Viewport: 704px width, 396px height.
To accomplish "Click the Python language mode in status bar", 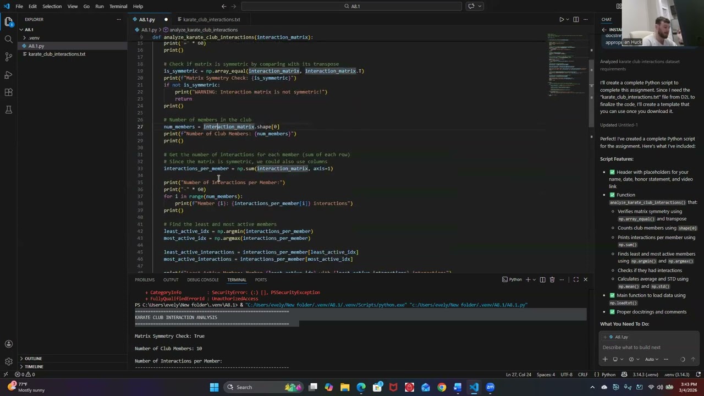I will coord(608,375).
